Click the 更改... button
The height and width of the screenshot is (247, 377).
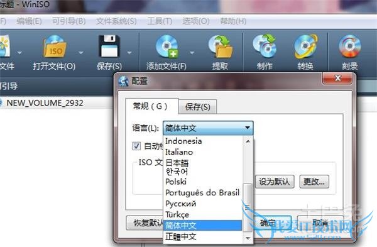[314, 182]
